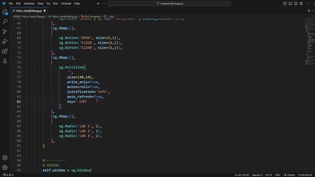
Task: Click the Python language mode status item
Action: point(291,175)
